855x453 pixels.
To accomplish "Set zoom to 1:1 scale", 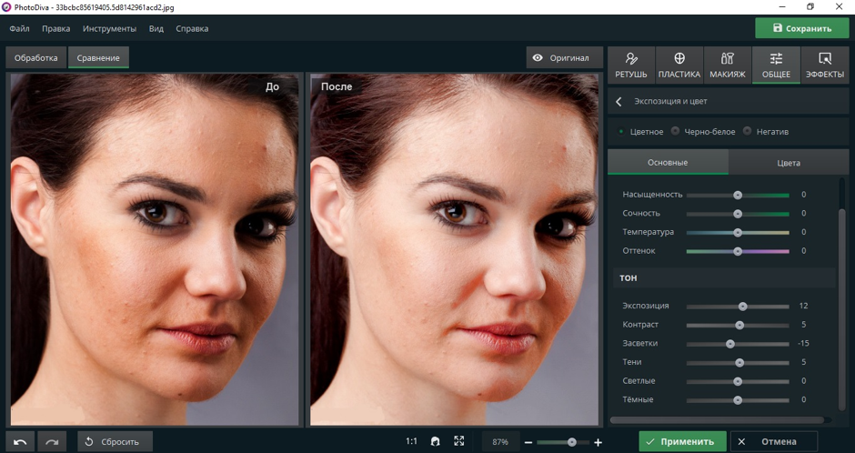I will point(411,442).
